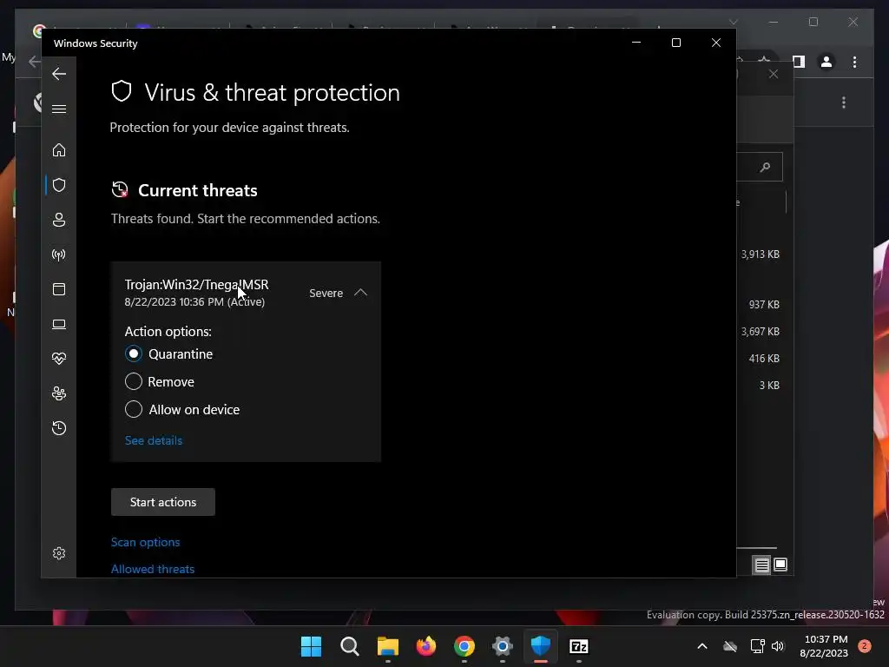This screenshot has height=667, width=889.
Task: Select the Virus & threat protection shield icon
Action: coord(59,185)
